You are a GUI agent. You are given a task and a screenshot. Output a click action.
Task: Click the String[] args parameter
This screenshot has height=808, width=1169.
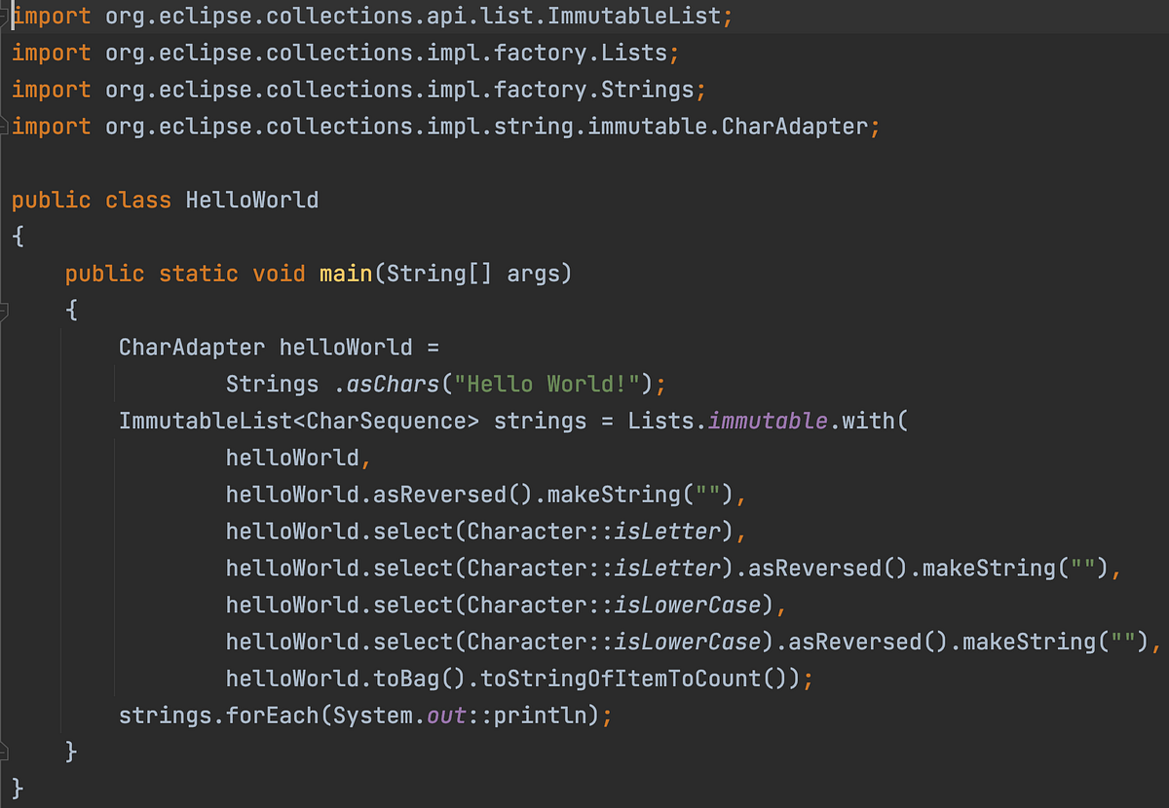pos(473,275)
